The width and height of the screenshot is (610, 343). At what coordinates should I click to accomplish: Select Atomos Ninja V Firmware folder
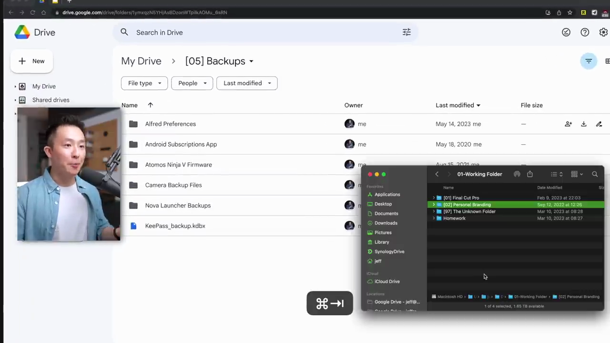pos(179,165)
